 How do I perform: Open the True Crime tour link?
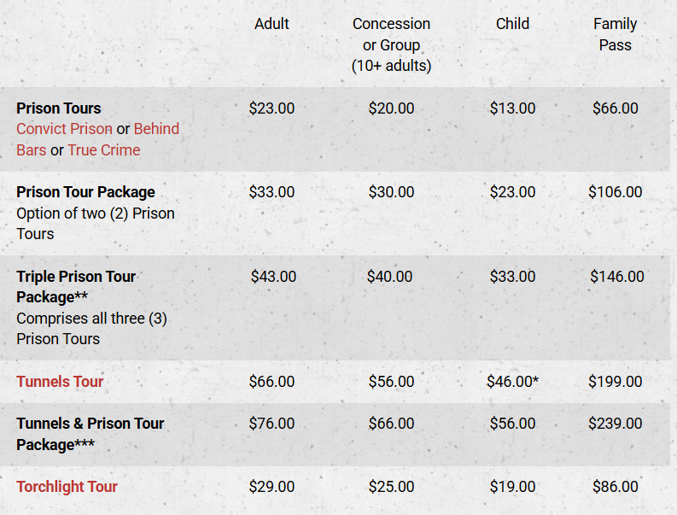click(104, 150)
